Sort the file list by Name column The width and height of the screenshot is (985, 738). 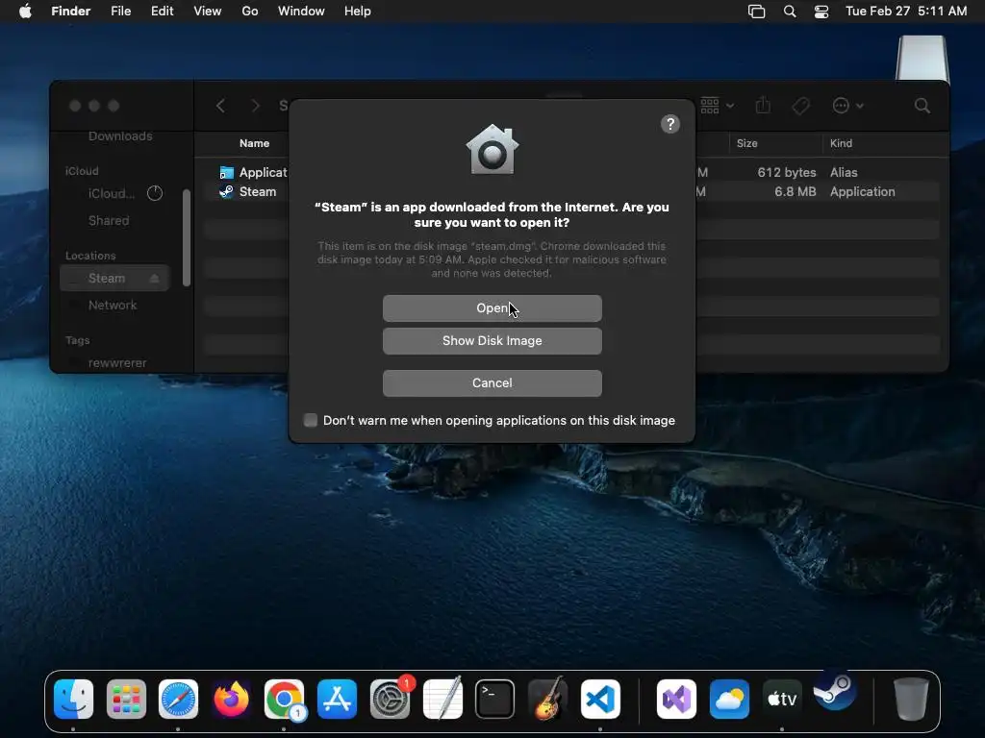[x=254, y=143]
